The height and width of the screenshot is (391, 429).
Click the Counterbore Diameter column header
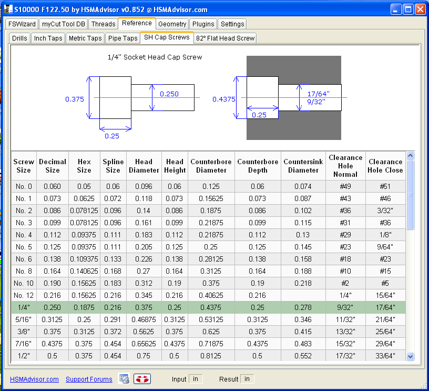pyautogui.click(x=211, y=166)
